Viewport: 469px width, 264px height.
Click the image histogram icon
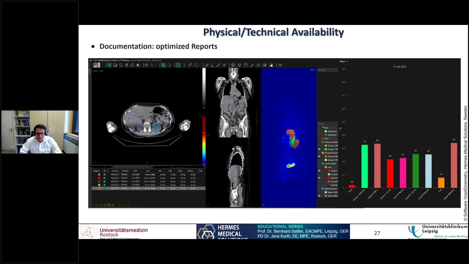(x=265, y=65)
